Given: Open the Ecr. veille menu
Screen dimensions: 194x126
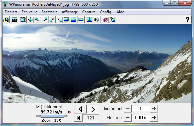Looking at the screenshot, I should (x=30, y=12).
